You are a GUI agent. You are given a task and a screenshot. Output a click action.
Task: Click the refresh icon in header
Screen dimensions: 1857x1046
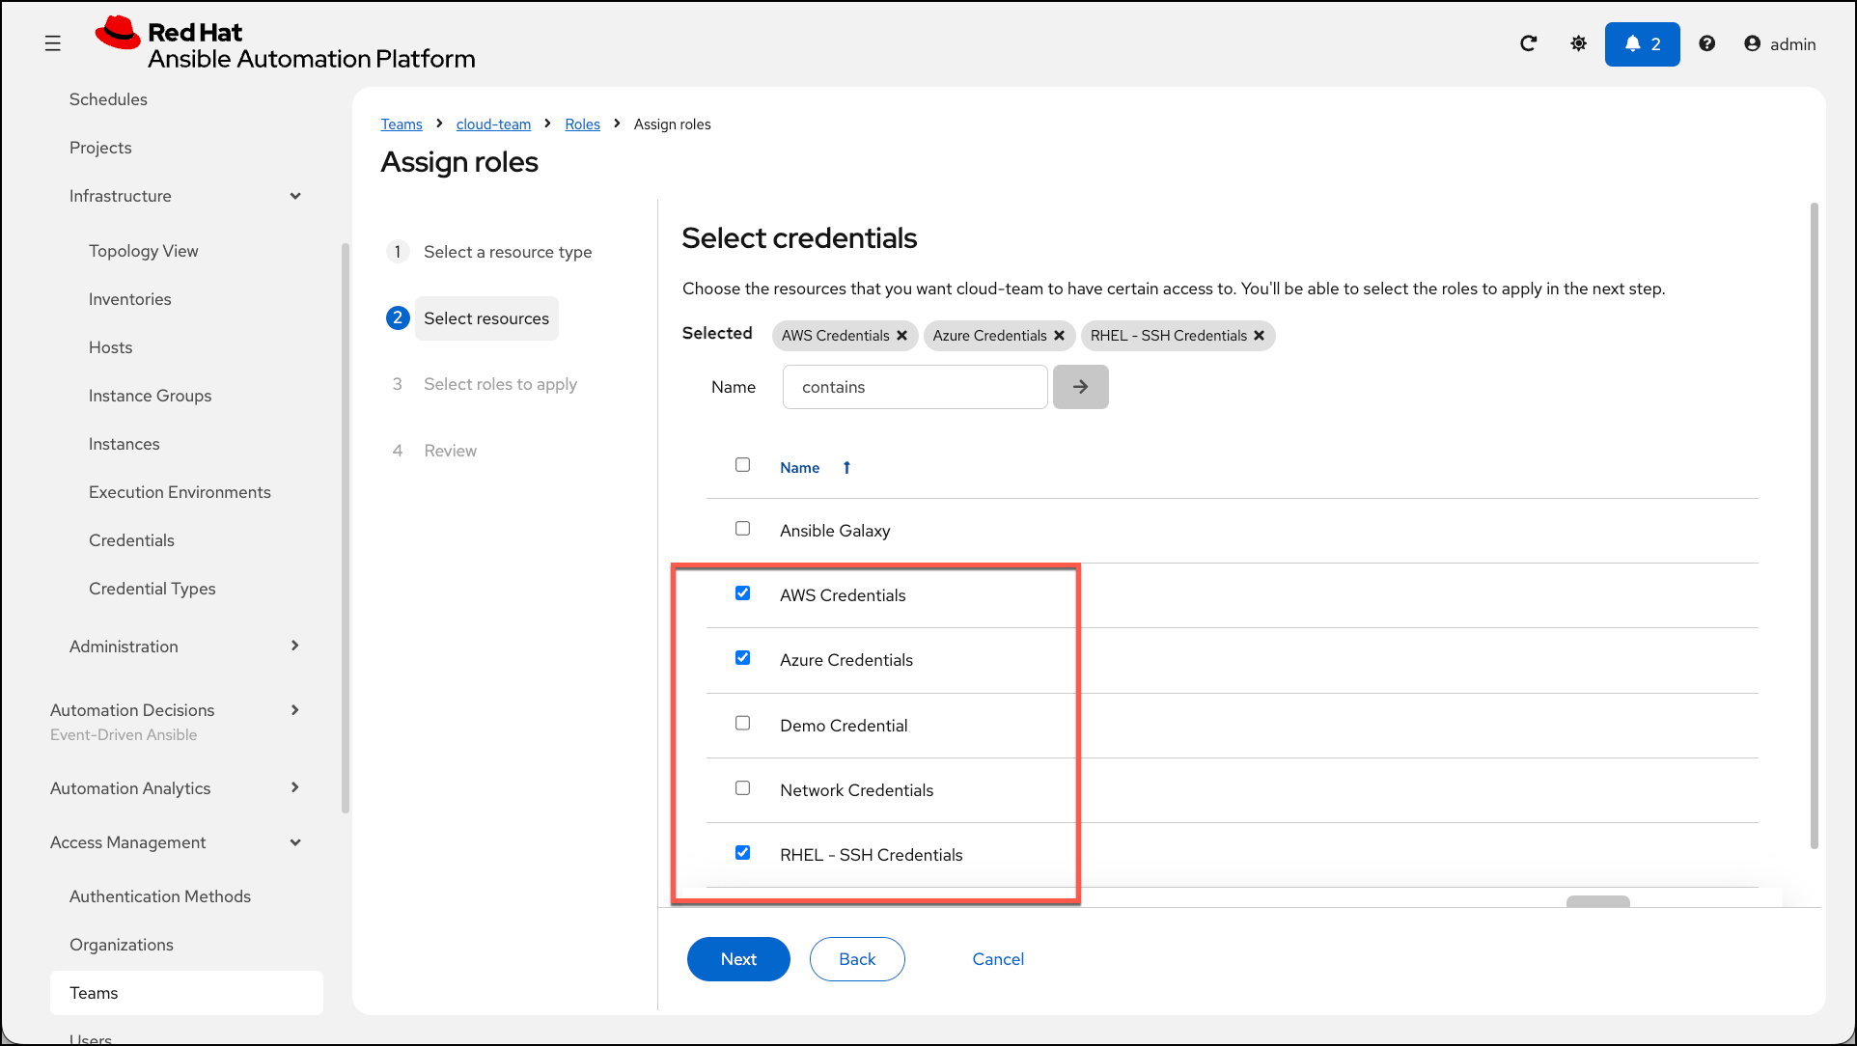pyautogui.click(x=1528, y=43)
